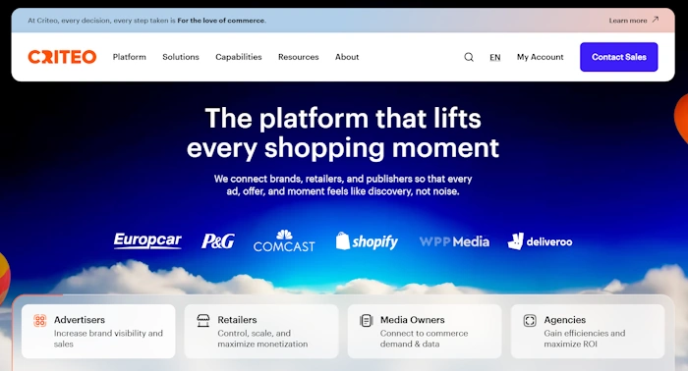Click the Agencies frame icon
Screen dimensions: 688x371
[x=530, y=320]
